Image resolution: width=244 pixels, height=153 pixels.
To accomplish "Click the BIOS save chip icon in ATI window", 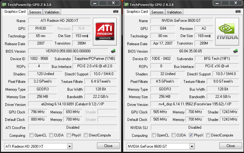I will tap(114, 51).
